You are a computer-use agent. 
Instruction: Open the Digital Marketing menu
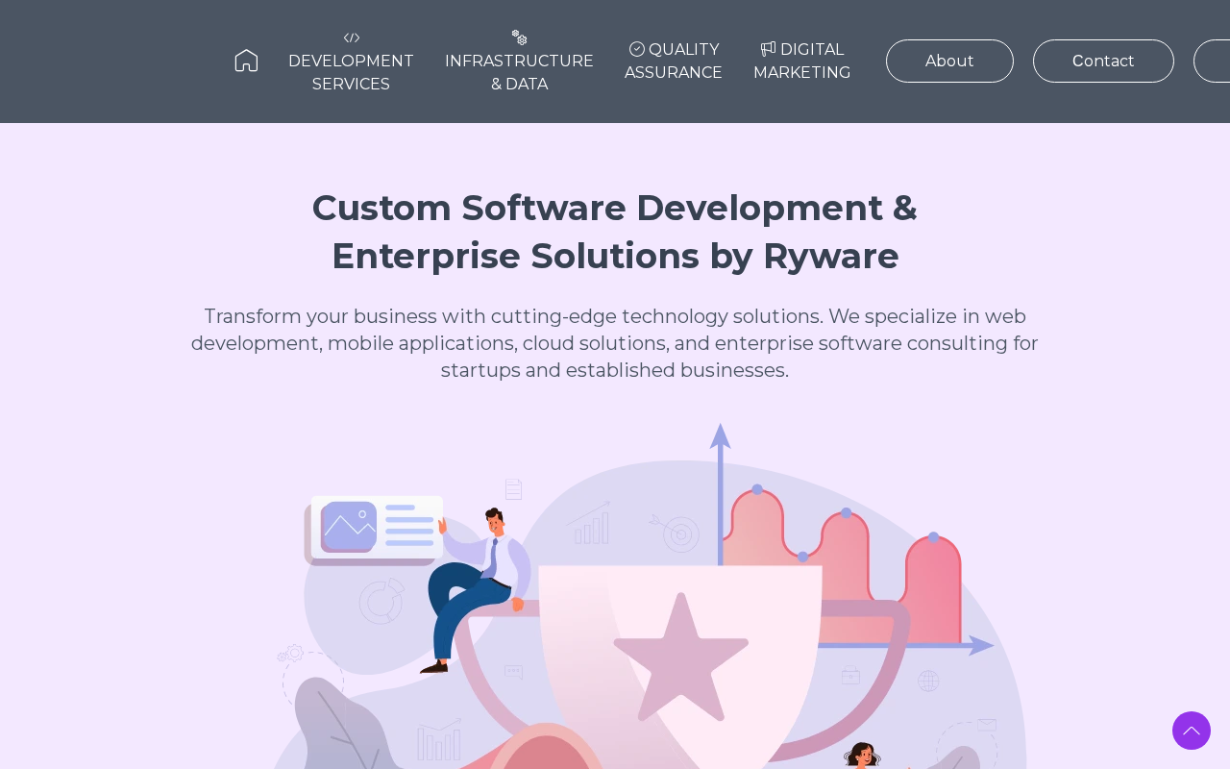click(802, 62)
